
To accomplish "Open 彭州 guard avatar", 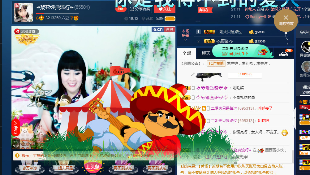I will click(306, 67).
